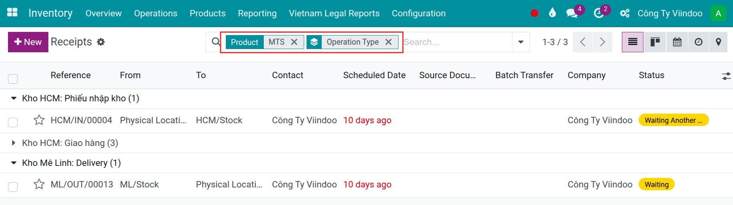Star the HCM/IN/00004 receipt

(39, 120)
